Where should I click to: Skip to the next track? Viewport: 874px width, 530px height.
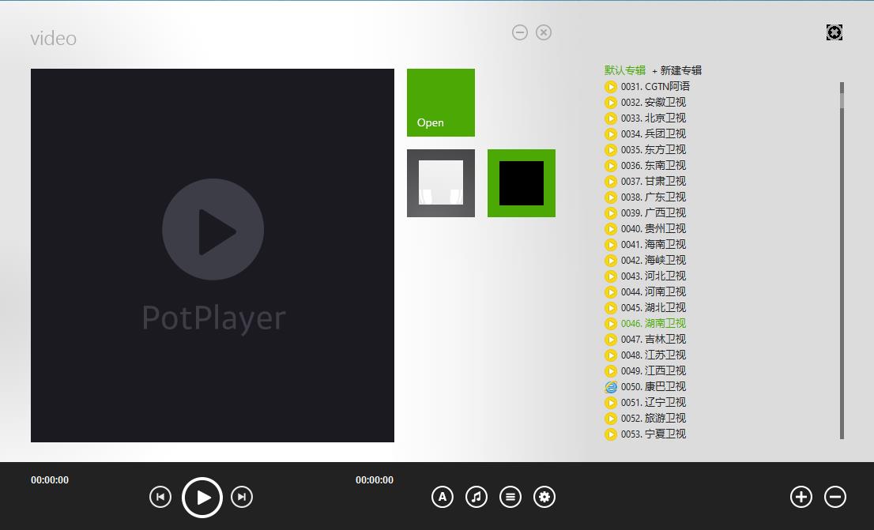pos(242,497)
